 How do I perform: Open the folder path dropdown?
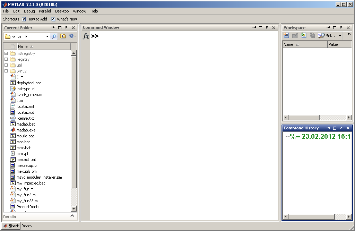47,36
